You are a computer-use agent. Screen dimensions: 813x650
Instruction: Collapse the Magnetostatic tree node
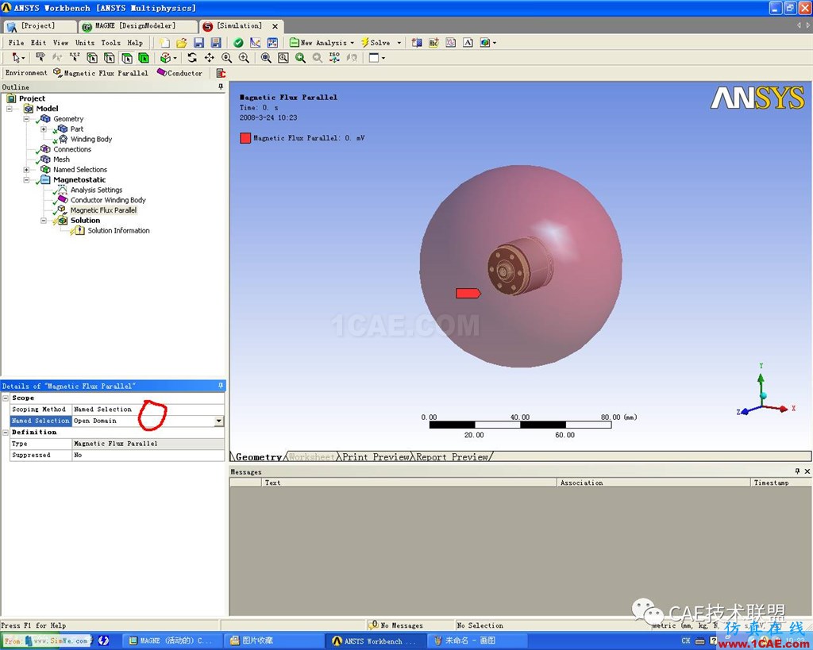26,180
